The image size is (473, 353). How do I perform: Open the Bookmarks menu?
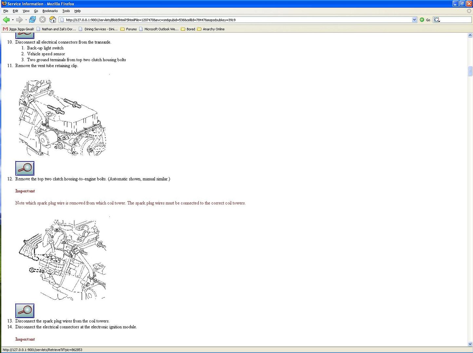coord(50,11)
